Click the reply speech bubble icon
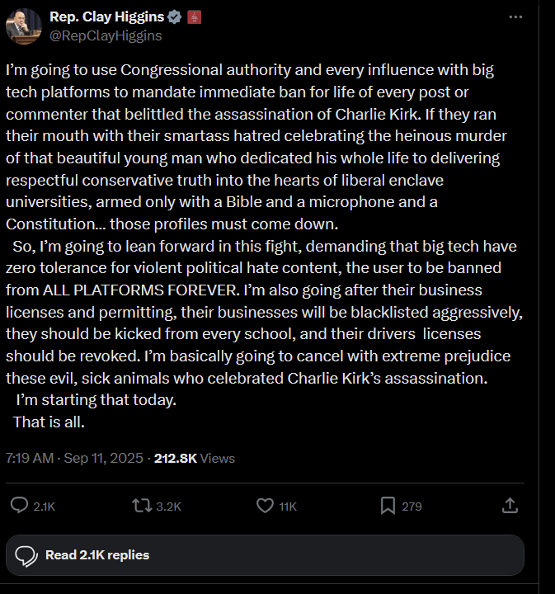 pyautogui.click(x=20, y=505)
